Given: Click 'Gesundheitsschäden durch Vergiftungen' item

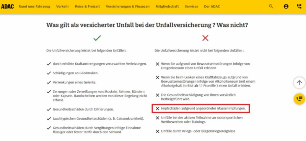Looking at the screenshot, I should pyautogui.click(x=97, y=130).
